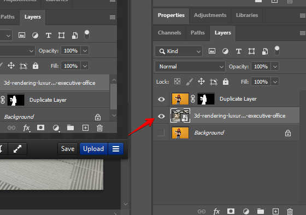Toggle mask link on right Duplicate Layer
Screen dimensions: 306x215
(193, 99)
